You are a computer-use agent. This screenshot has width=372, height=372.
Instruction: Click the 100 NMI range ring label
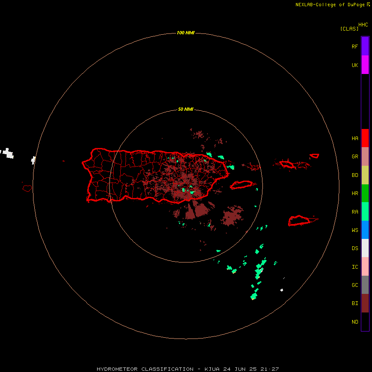[x=186, y=33]
